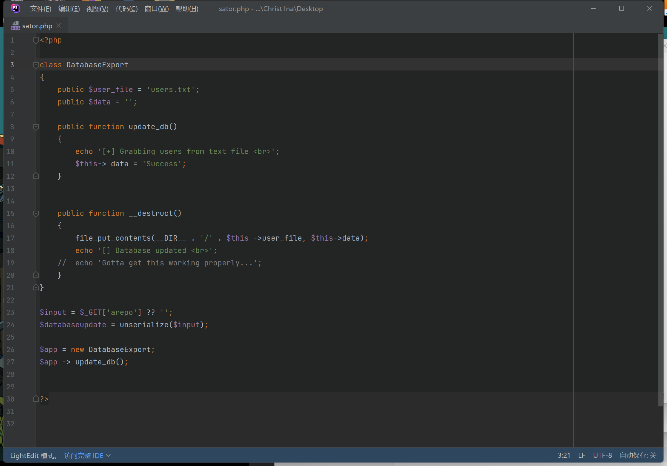
Task: Click the 'users.txt' string on line 5
Action: [x=171, y=90]
